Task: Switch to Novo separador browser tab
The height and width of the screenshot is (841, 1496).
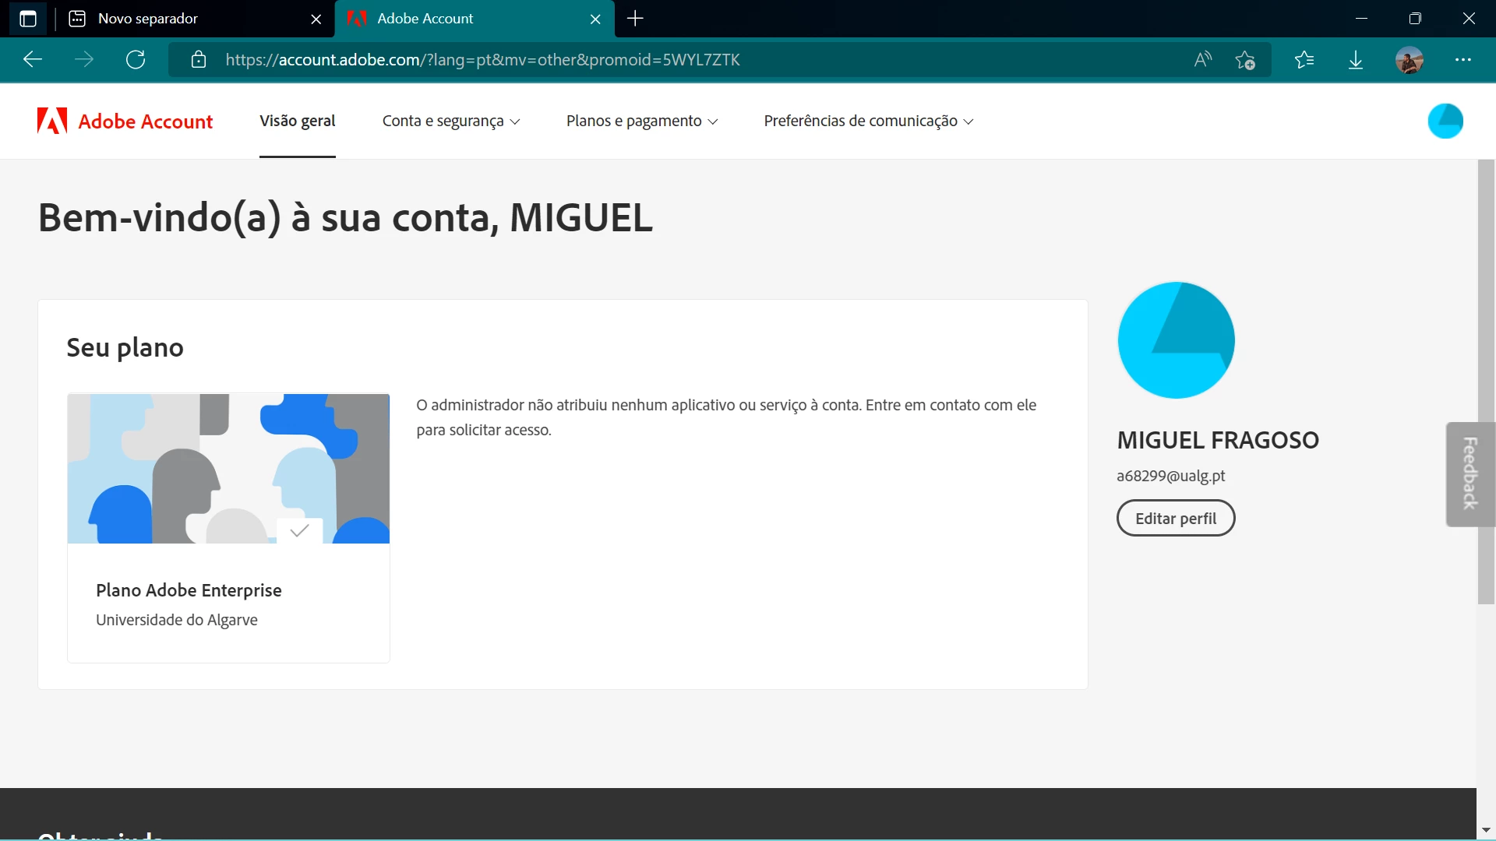Action: point(148,19)
